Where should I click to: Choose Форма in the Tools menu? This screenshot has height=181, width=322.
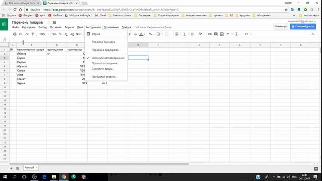pyautogui.click(x=106, y=34)
